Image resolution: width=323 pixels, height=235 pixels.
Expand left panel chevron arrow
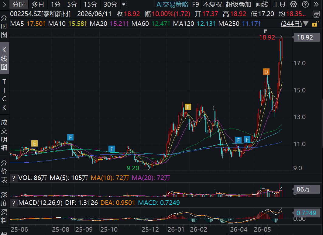point(5,4)
